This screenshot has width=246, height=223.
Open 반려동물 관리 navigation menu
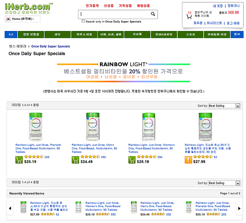(x=217, y=34)
